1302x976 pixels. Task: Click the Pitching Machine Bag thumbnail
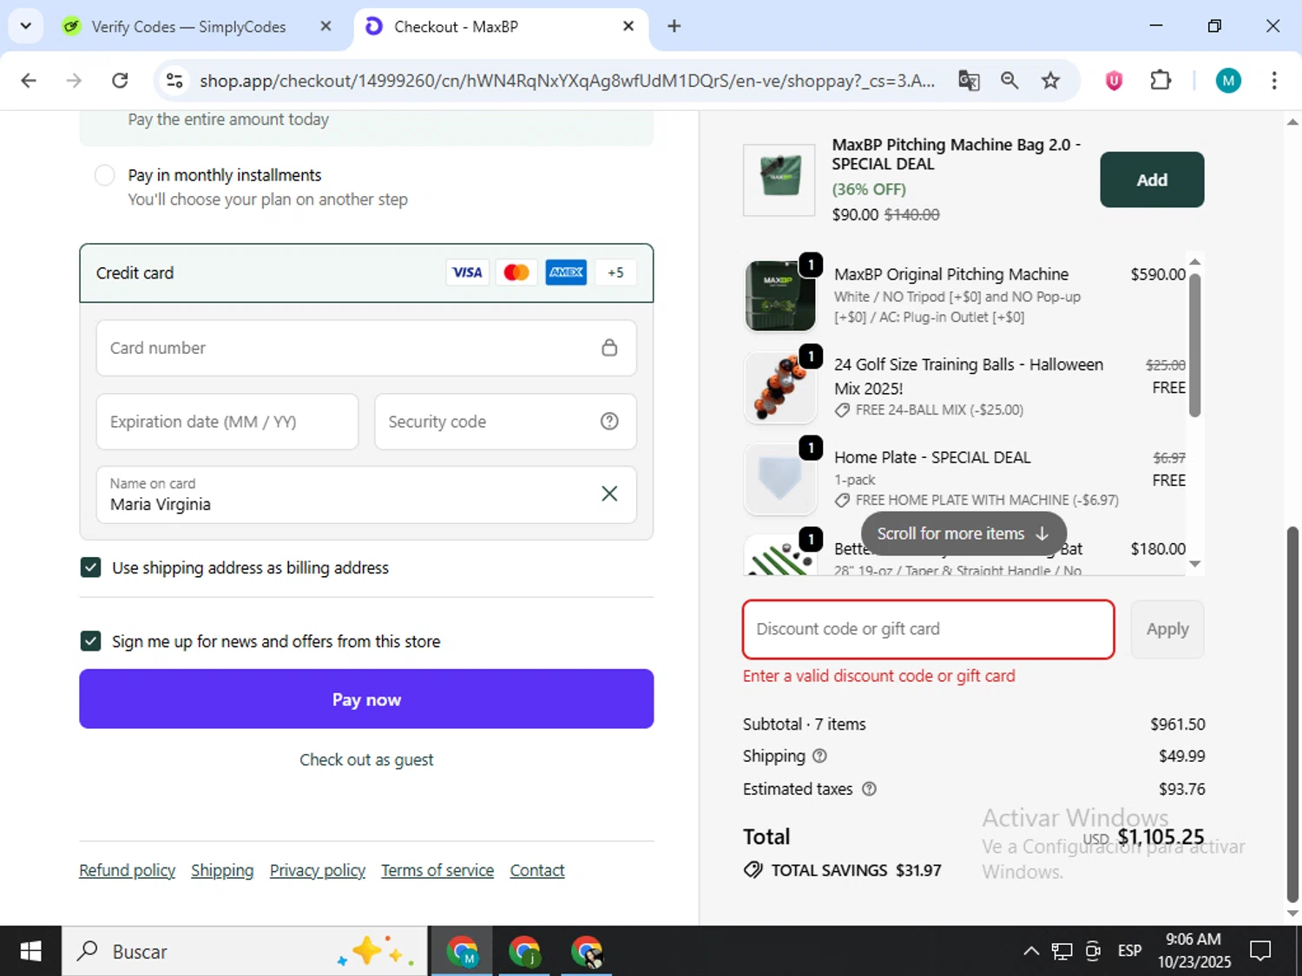pos(779,180)
